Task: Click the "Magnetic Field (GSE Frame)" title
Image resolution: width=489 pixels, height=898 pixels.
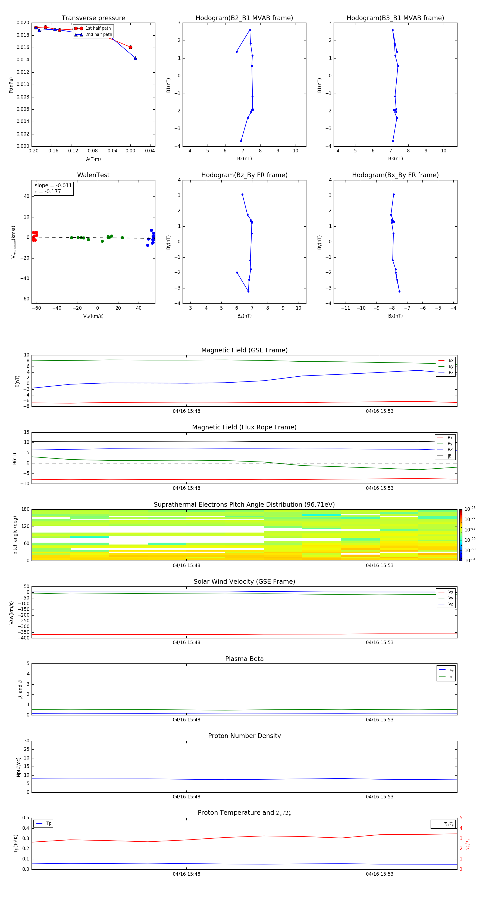Action: 244,350
